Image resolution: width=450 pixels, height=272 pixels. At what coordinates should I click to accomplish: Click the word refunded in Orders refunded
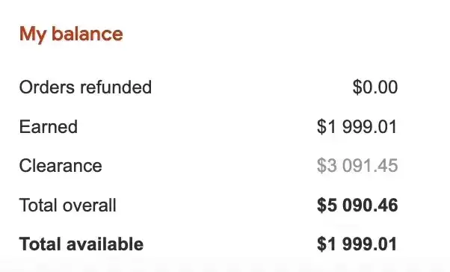[116, 87]
